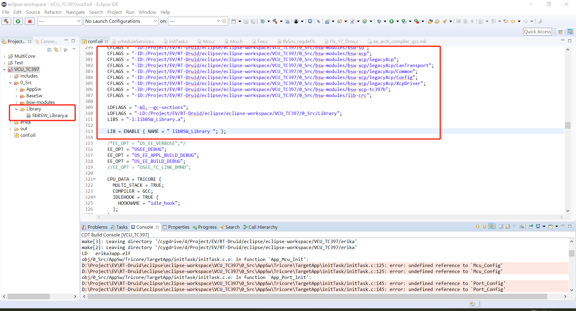Image resolution: width=576 pixels, height=311 pixels.
Task: Open the Problems view tab
Action: pos(94,227)
